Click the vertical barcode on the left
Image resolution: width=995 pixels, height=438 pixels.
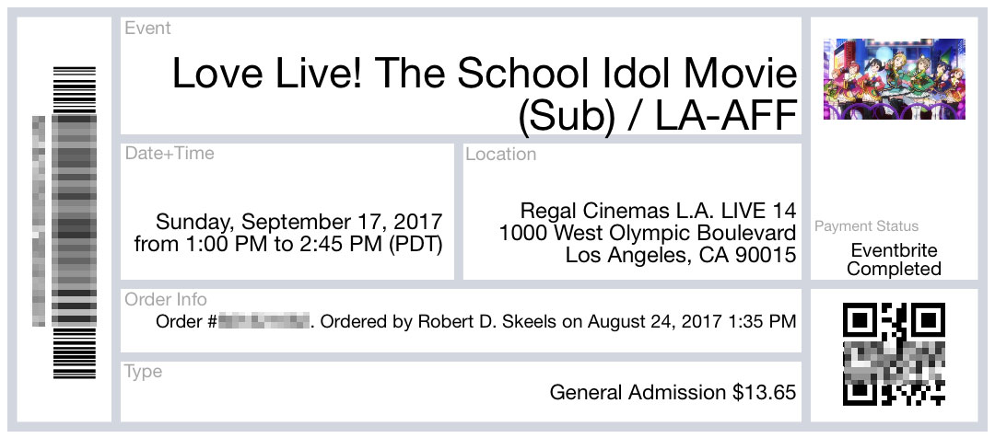coord(74,222)
